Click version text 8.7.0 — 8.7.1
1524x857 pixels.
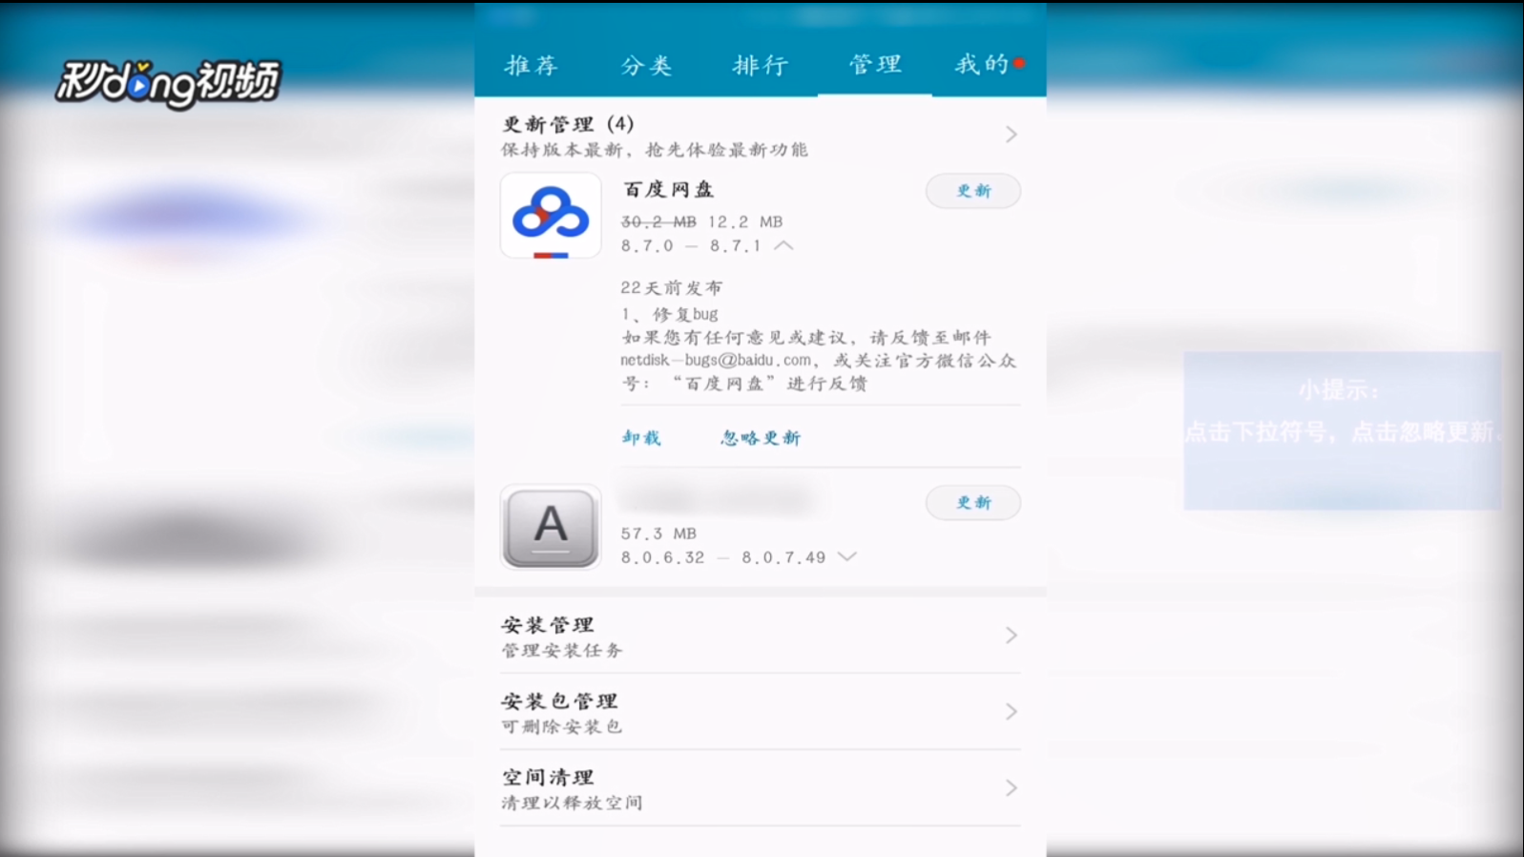tap(691, 246)
